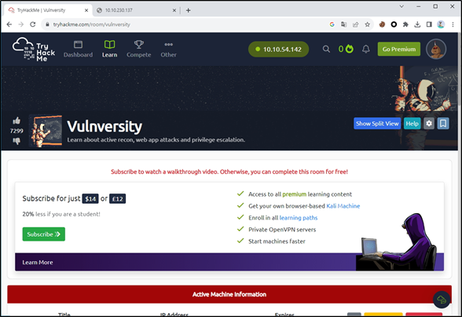Click the TryHackMe cloud logo
This screenshot has width=462, height=317.
point(34,50)
